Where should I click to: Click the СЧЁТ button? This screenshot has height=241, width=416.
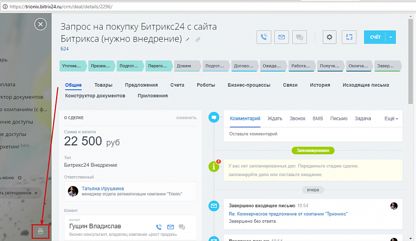(x=375, y=37)
